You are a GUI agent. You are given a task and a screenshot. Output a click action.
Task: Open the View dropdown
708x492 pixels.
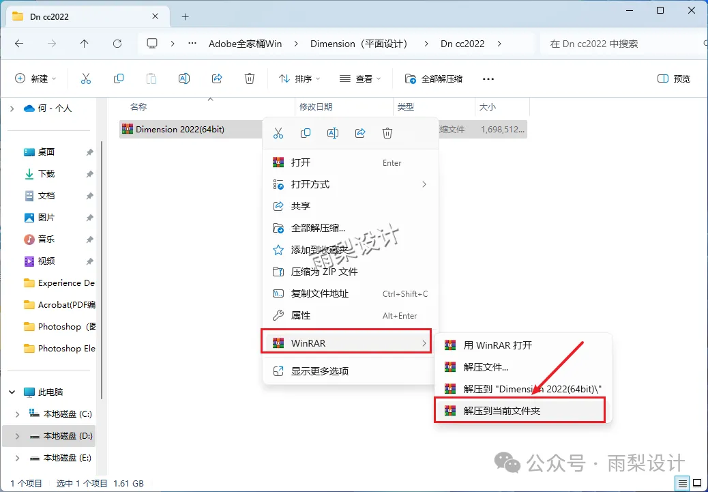[x=360, y=78]
